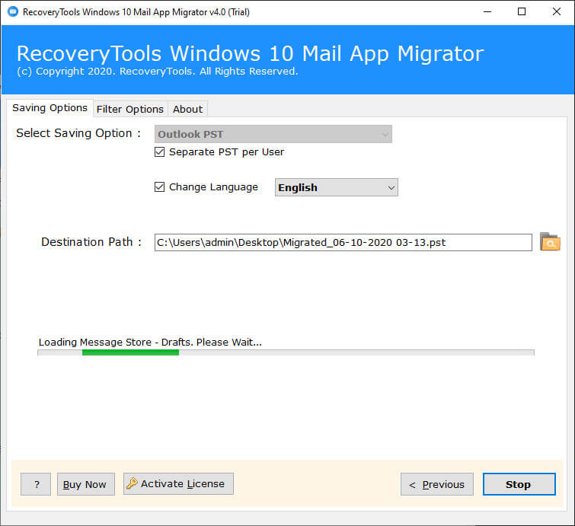Viewport: 575px width, 526px height.
Task: Open the Activate License button
Action: [x=178, y=483]
